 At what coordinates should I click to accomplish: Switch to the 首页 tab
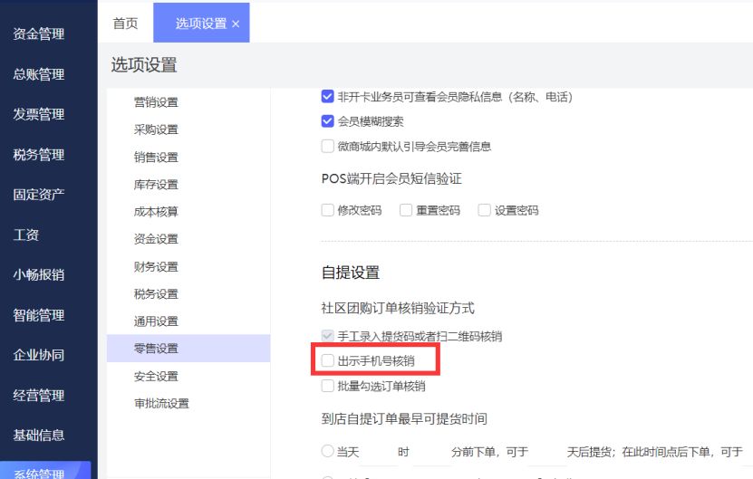pos(125,24)
